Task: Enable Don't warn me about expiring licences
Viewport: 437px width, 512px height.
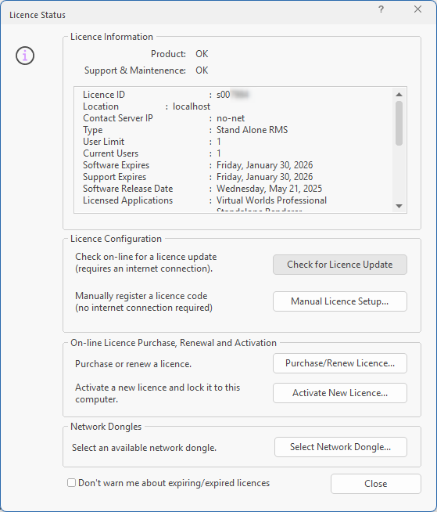Action: (x=71, y=482)
